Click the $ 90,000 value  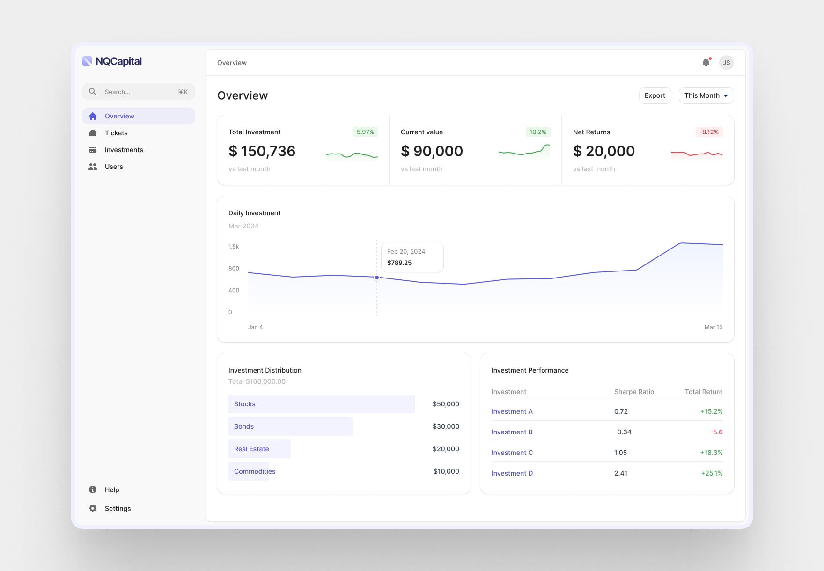pyautogui.click(x=432, y=151)
